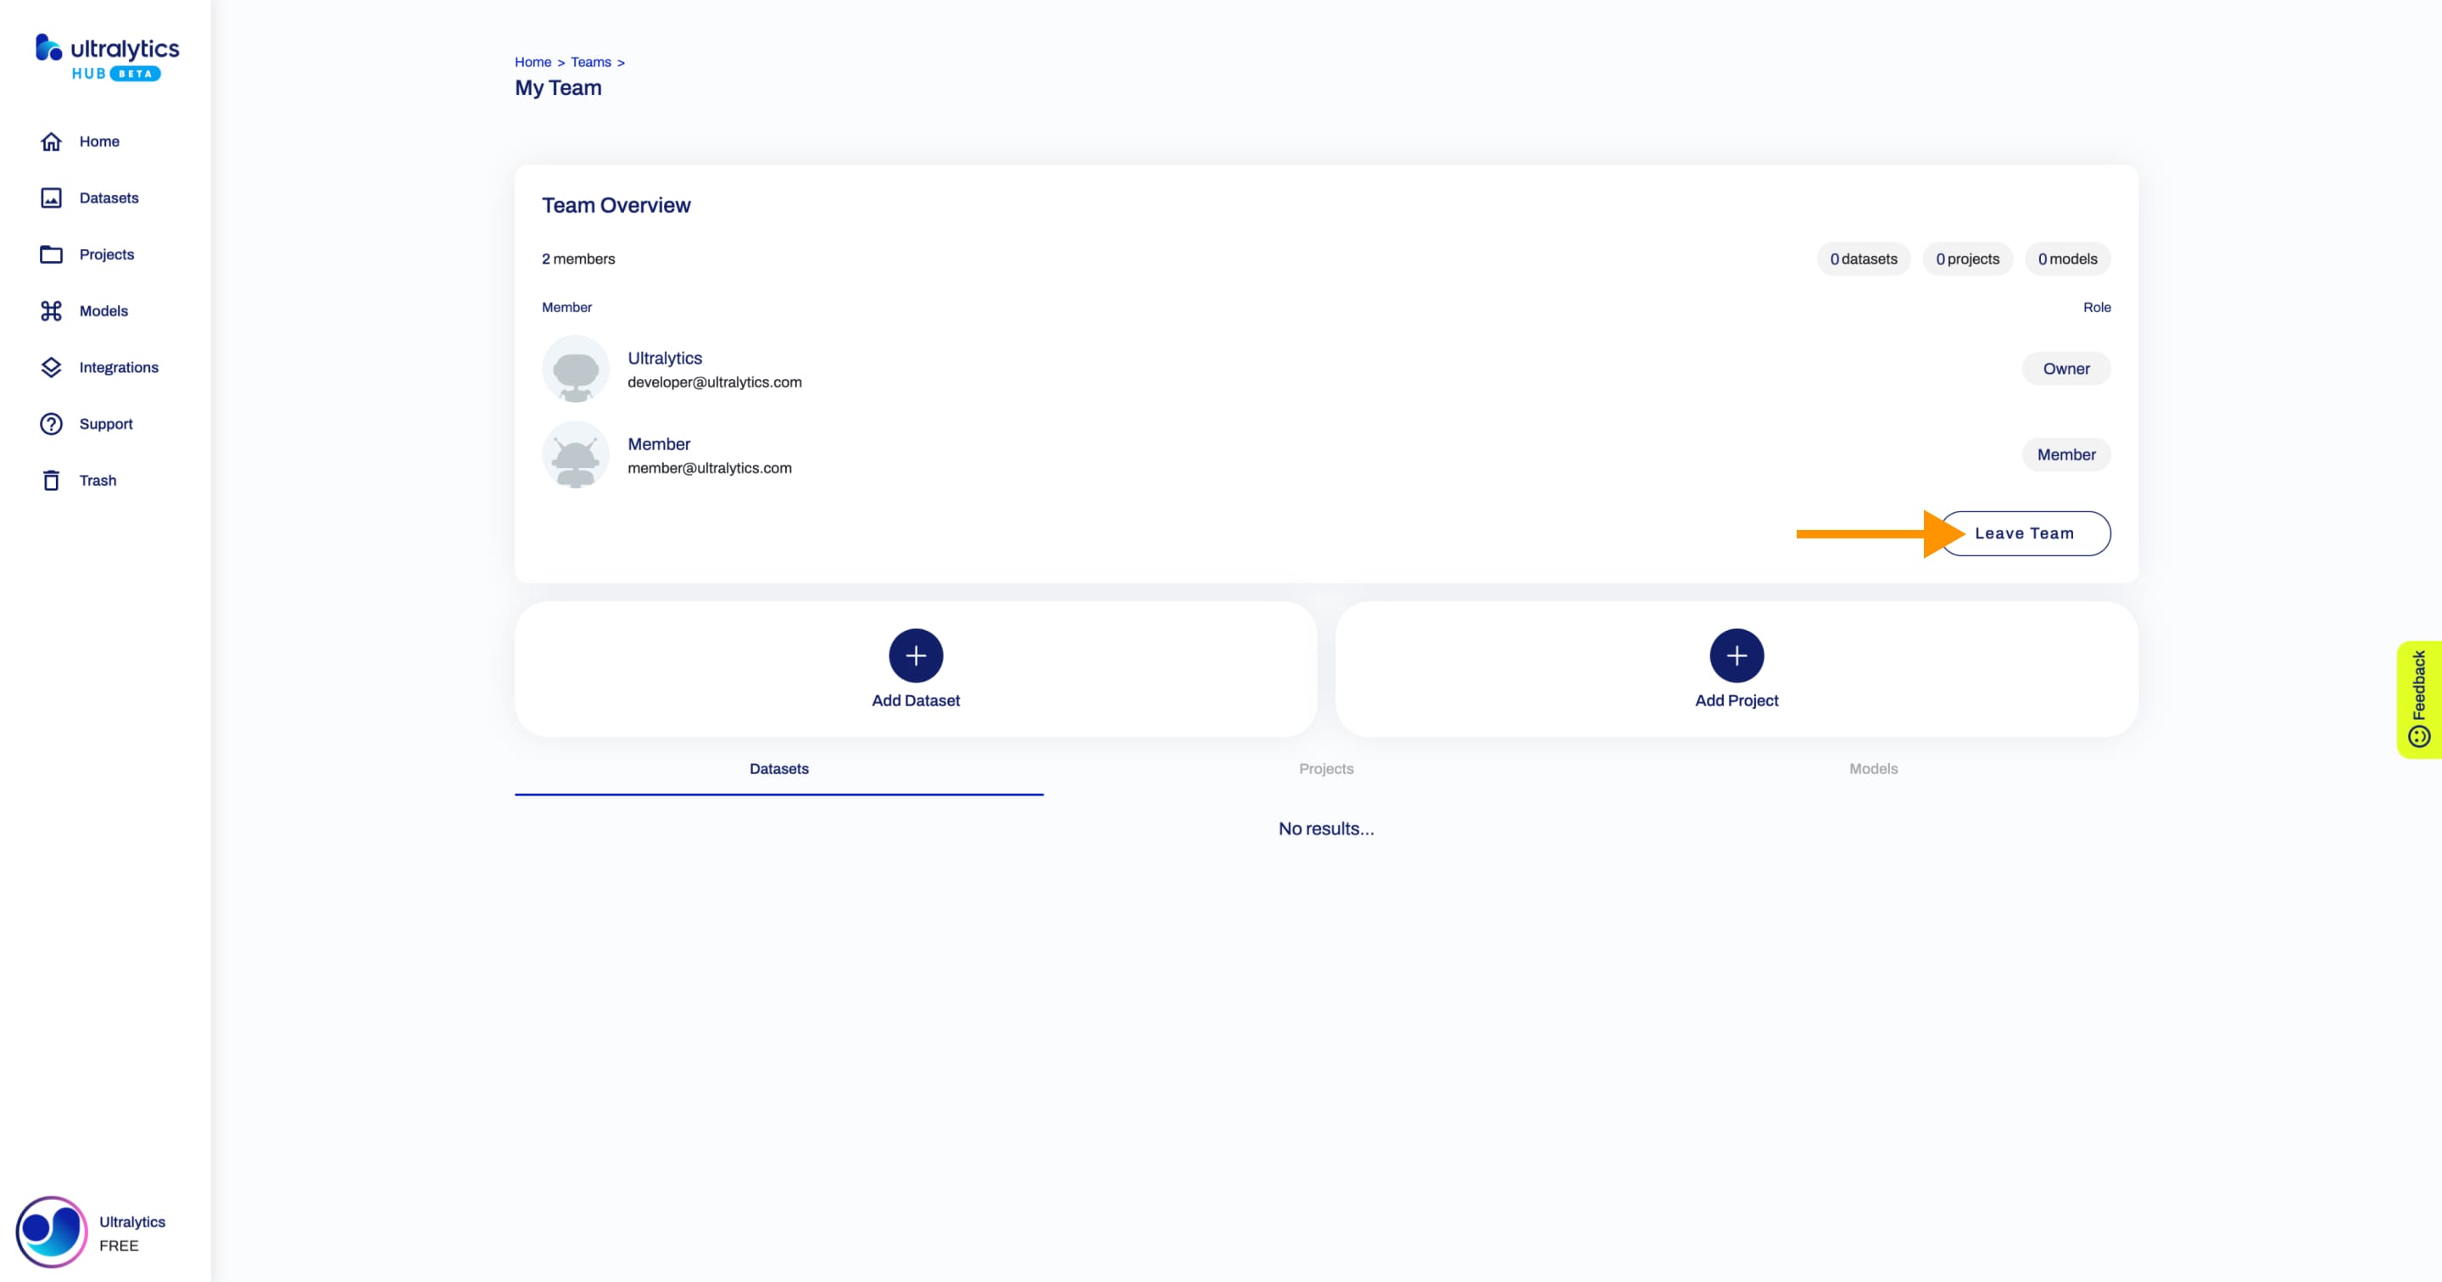Viewport: 2442px width, 1282px height.
Task: Navigate to Projects via sidebar icon
Action: pos(50,254)
